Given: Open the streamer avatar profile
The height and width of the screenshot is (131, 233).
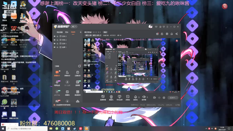Looking at the screenshot, I should point(150,26).
